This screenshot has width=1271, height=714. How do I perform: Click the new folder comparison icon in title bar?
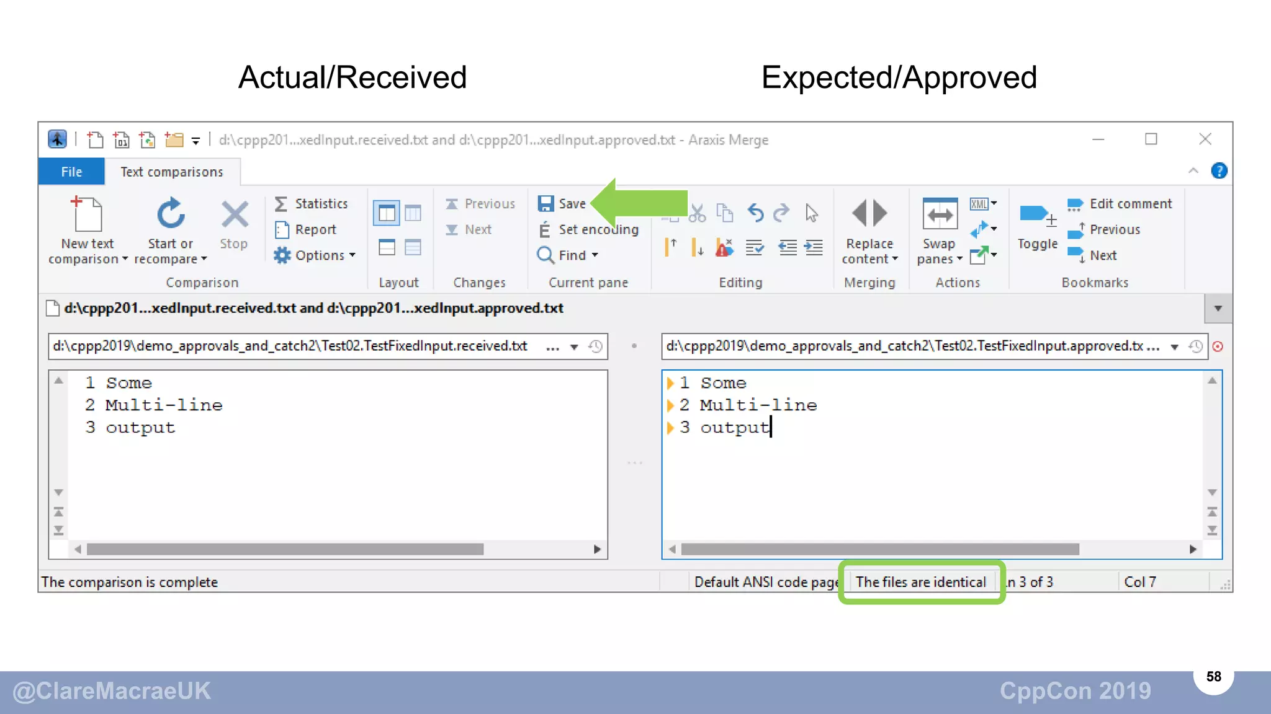coord(174,139)
